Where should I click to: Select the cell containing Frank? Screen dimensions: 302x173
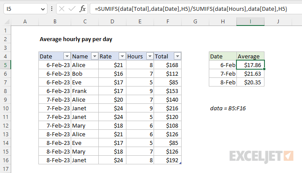[x=85, y=91]
